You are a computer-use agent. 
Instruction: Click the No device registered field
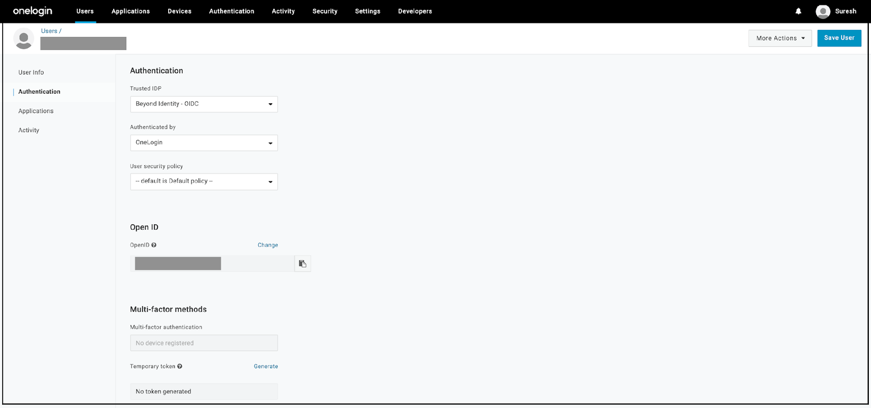204,343
